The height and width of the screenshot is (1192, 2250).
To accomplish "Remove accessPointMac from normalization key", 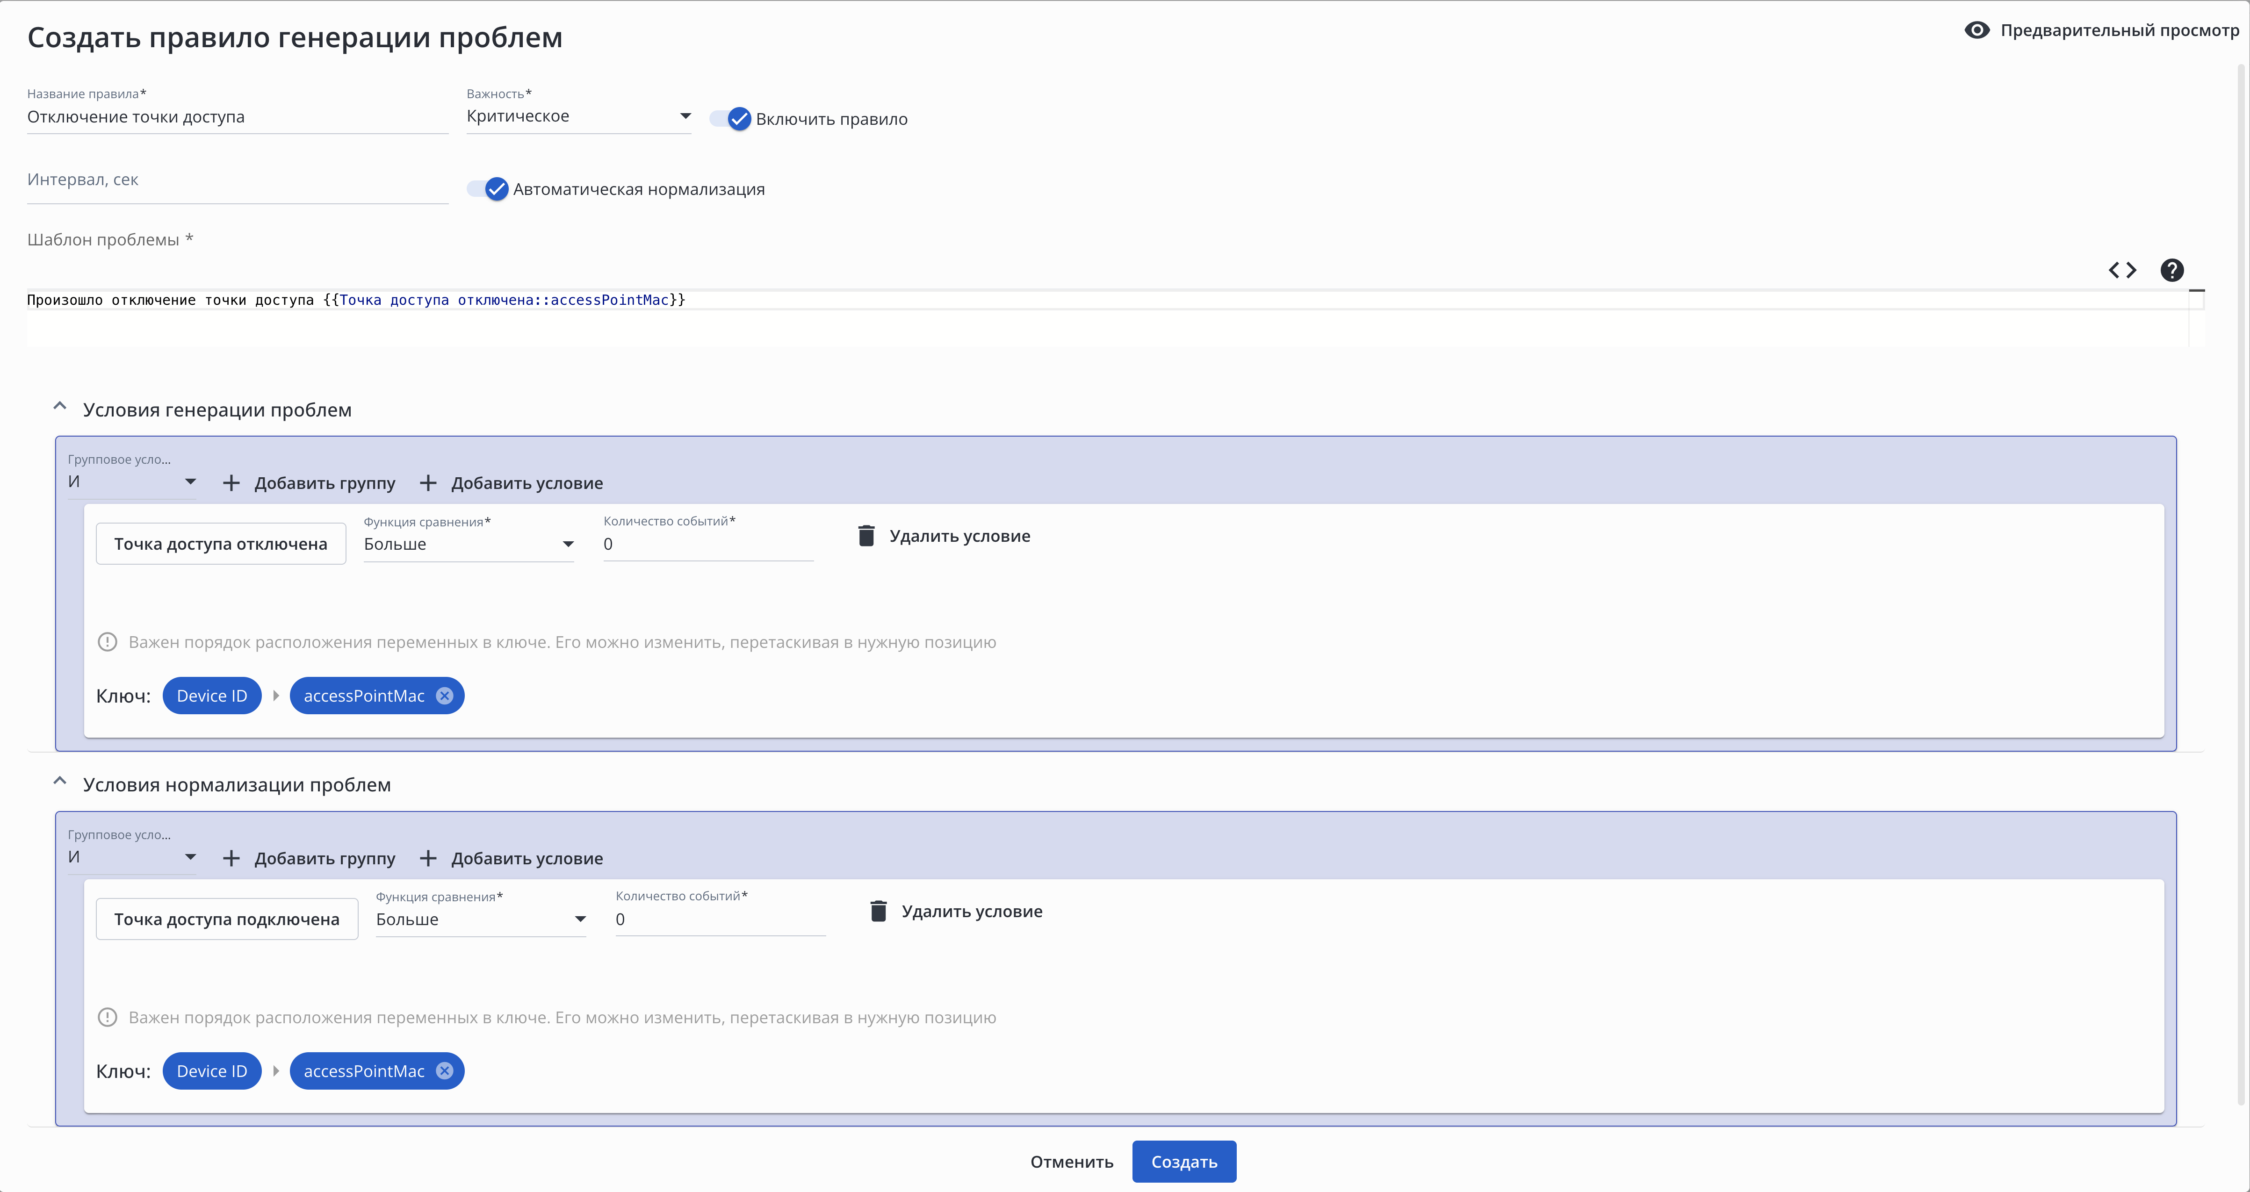I will (x=445, y=1071).
